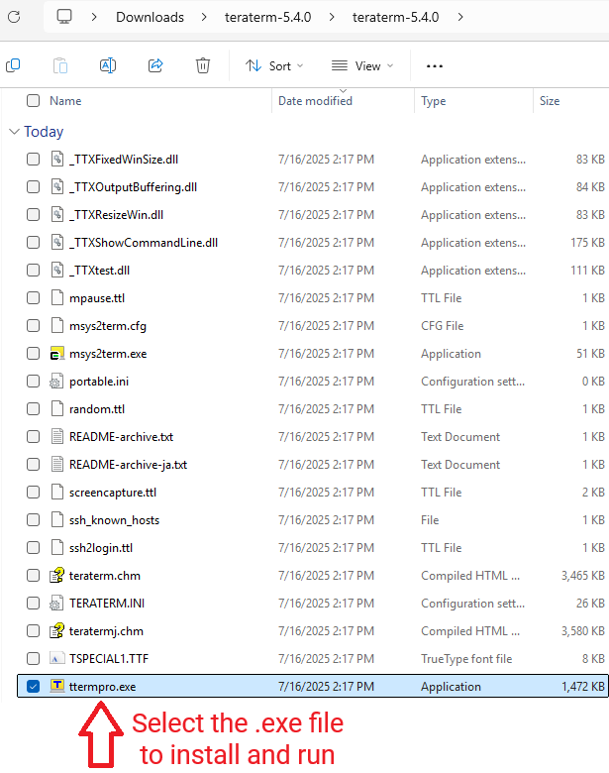The height and width of the screenshot is (773, 609).
Task: Expand chevron after Downloads breadcrumb
Action: [x=204, y=17]
